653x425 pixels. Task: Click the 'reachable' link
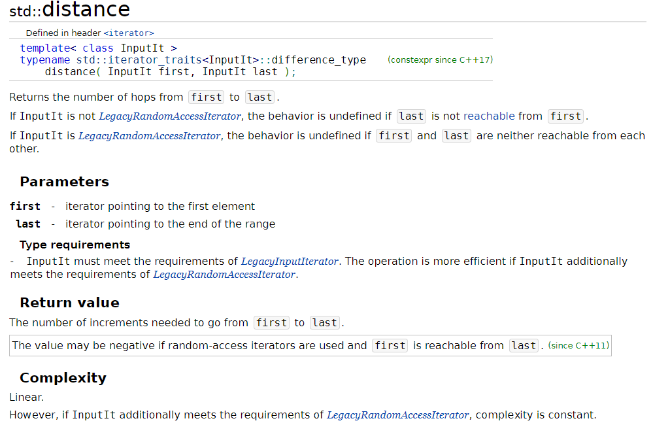tap(489, 116)
